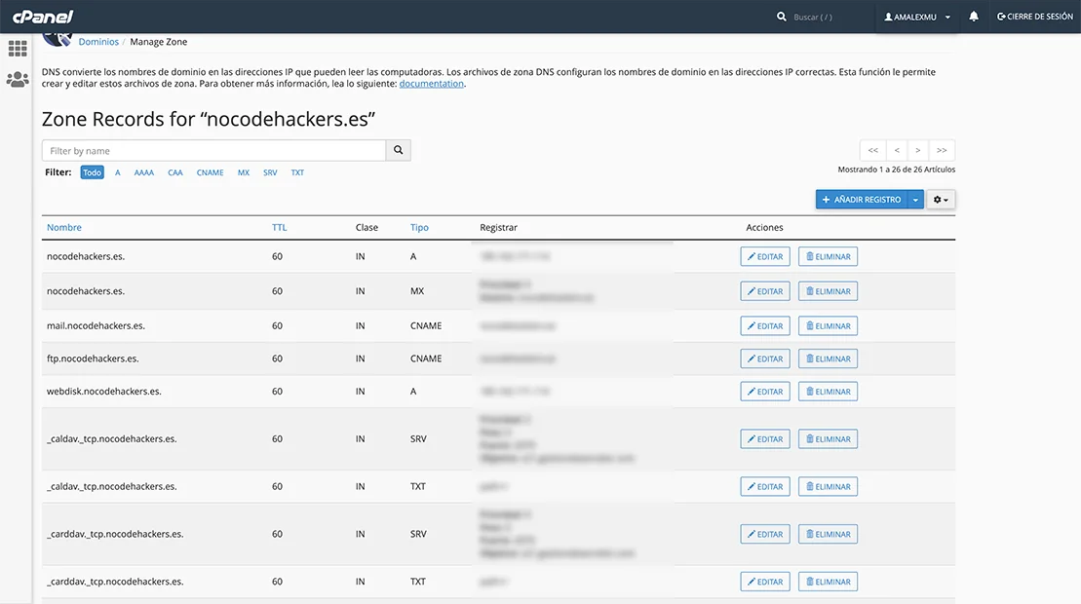Click the notifications bell icon
The height and width of the screenshot is (604, 1081).
[x=974, y=17]
